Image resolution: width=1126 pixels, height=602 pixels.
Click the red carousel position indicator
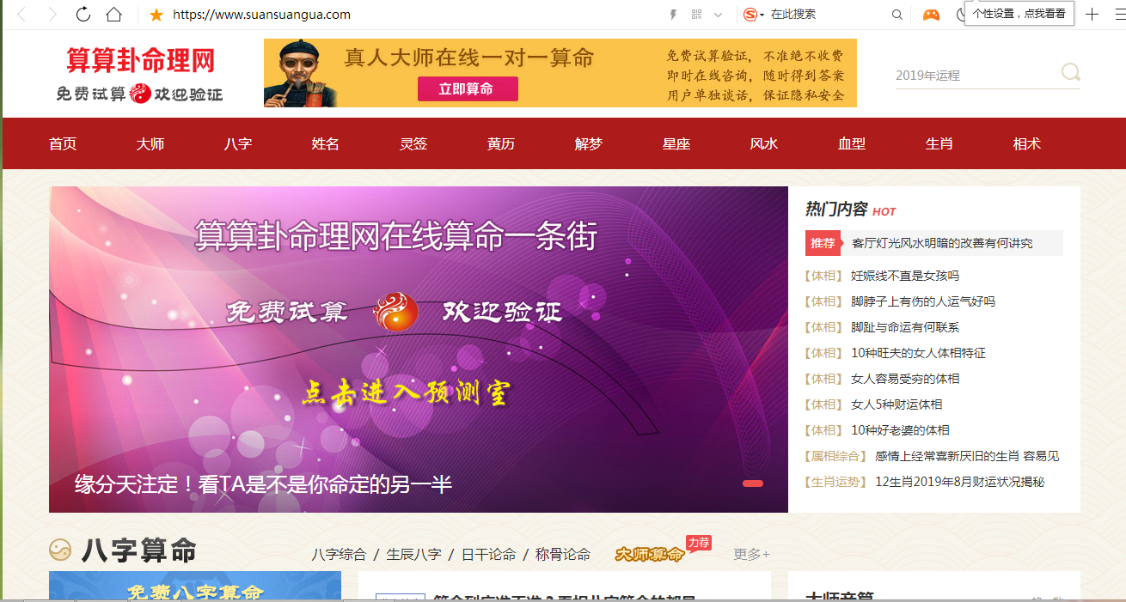click(752, 483)
